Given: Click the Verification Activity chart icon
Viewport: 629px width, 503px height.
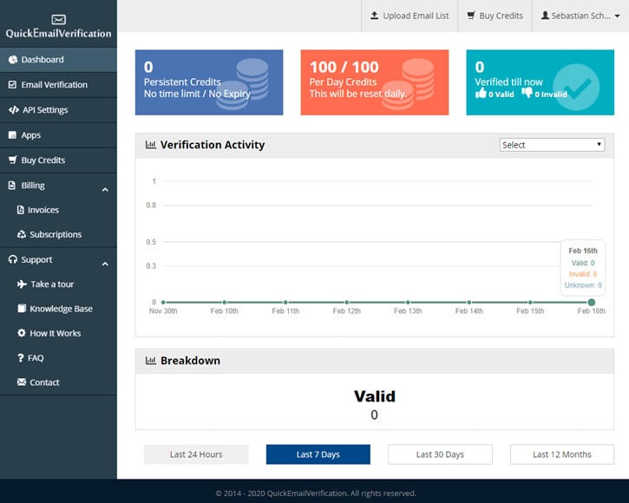Looking at the screenshot, I should pos(151,145).
